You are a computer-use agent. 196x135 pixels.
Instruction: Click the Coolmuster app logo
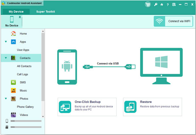click(x=3, y=3)
